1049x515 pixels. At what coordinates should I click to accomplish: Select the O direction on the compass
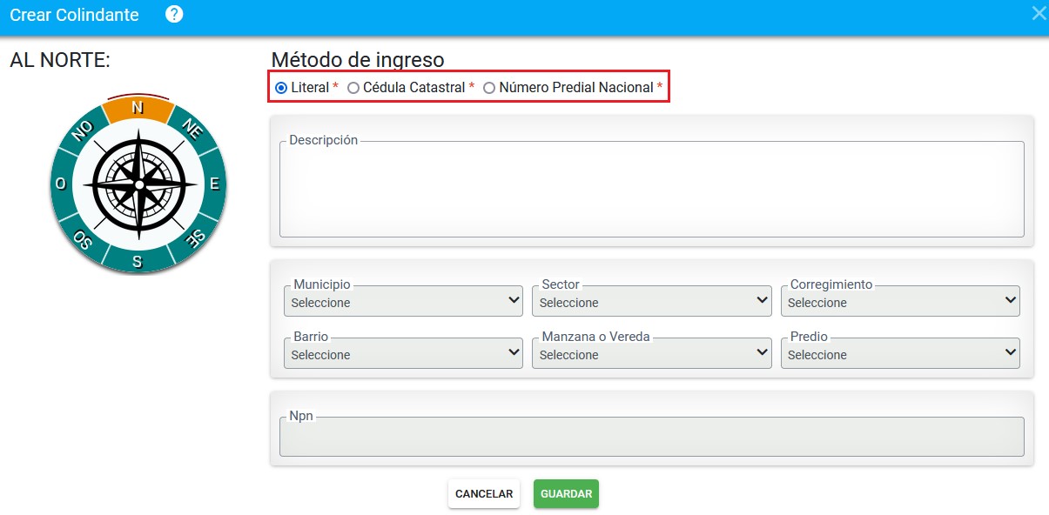60,184
